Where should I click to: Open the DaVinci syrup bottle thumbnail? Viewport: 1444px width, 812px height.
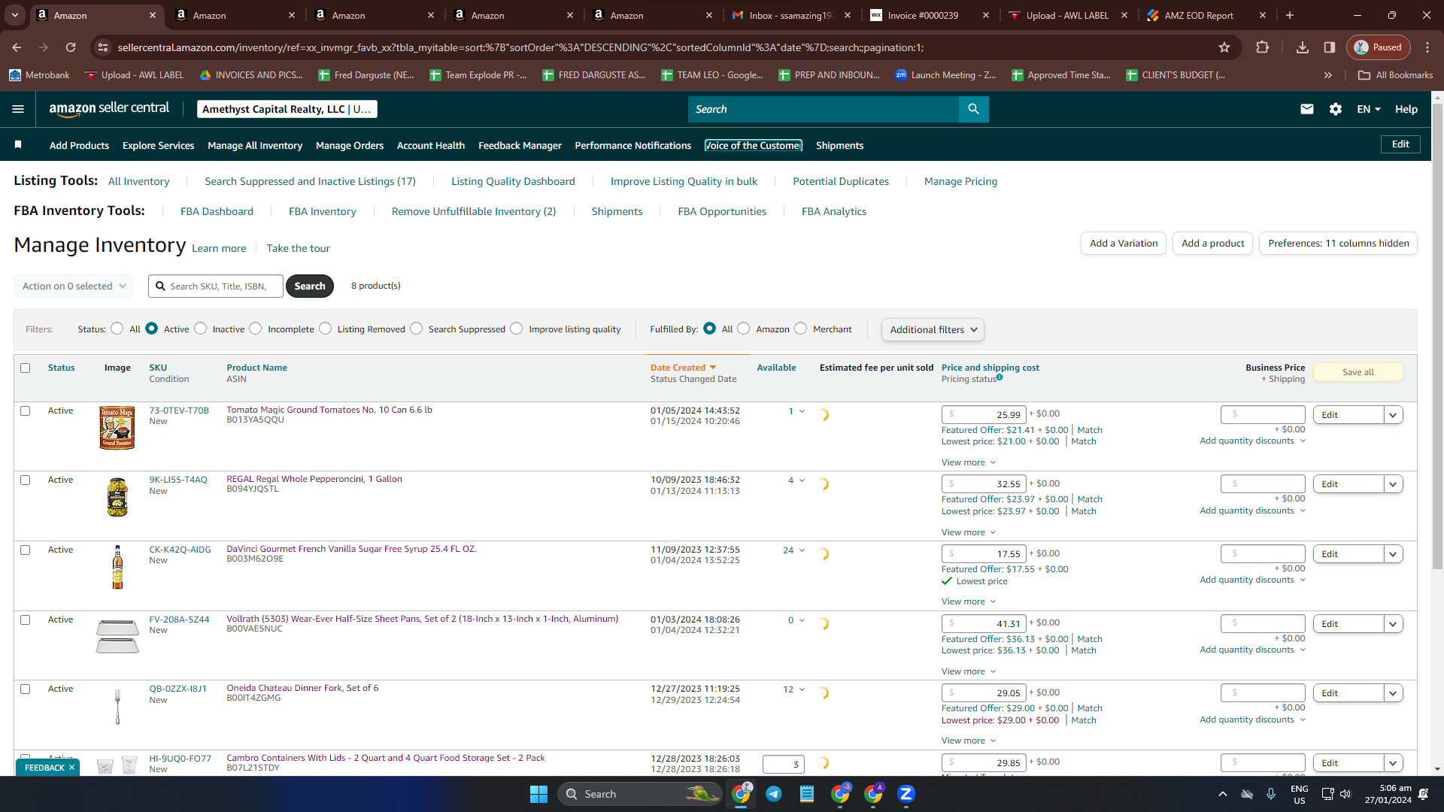[117, 567]
